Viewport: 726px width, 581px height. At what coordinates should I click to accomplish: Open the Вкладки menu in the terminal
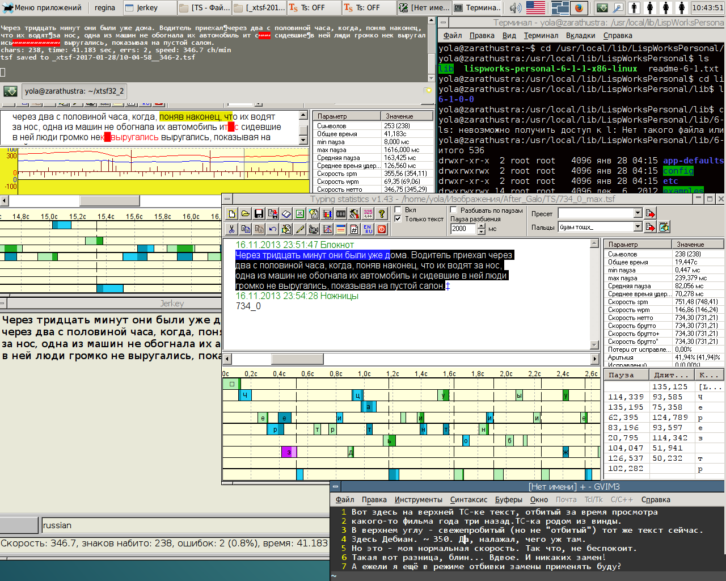(x=580, y=35)
